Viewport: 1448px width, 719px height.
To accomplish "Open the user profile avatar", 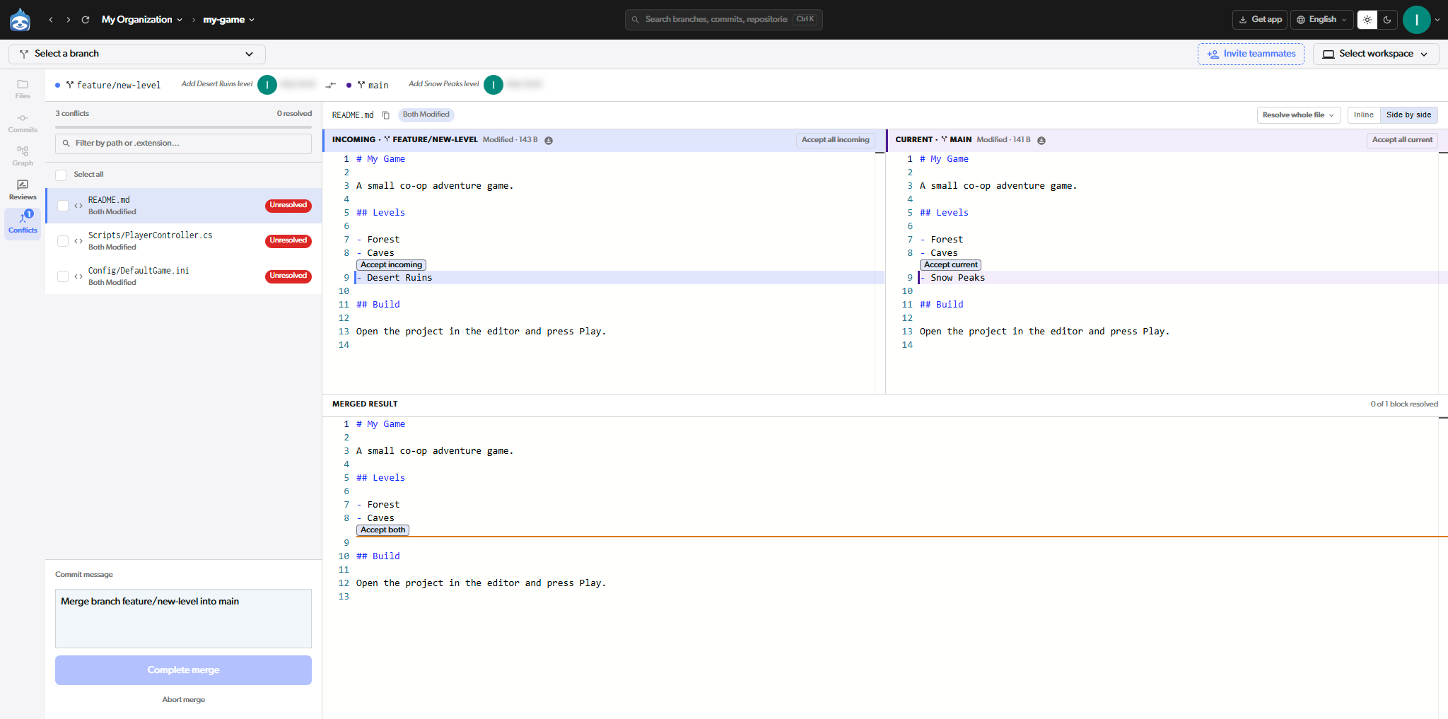I will click(x=1416, y=20).
